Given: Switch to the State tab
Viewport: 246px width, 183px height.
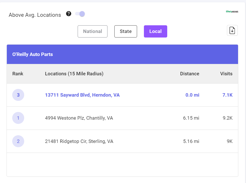Looking at the screenshot, I should click(125, 31).
